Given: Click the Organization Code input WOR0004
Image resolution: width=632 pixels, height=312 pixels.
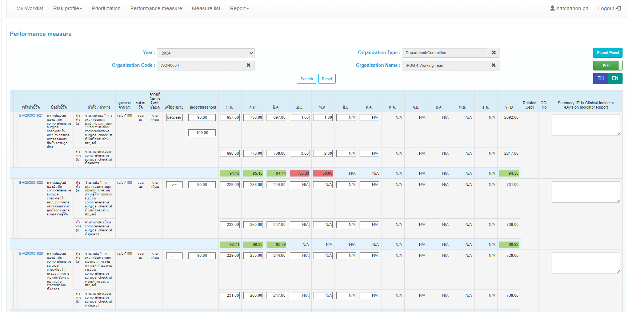Looking at the screenshot, I should pyautogui.click(x=199, y=65).
